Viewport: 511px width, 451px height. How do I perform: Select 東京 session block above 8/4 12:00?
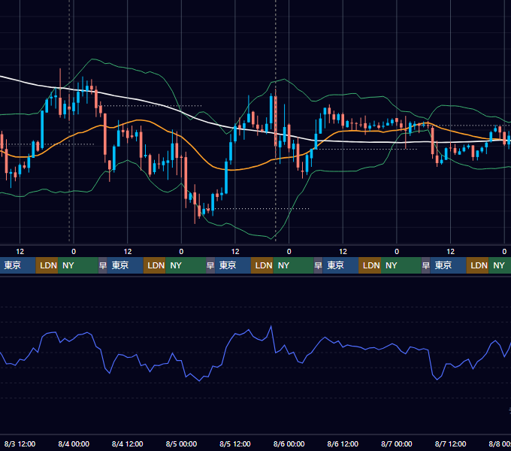pyautogui.click(x=125, y=265)
